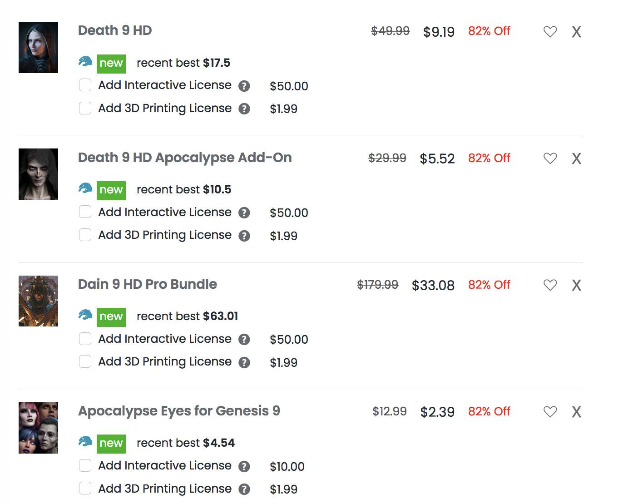Image resolution: width=623 pixels, height=504 pixels.
Task: Wishlist heart for Death 9 HD Apocalypse Add-On
Action: [550, 158]
